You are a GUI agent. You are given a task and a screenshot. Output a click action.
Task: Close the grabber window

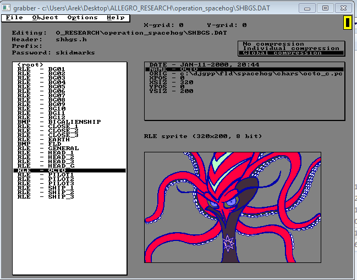[344, 8]
